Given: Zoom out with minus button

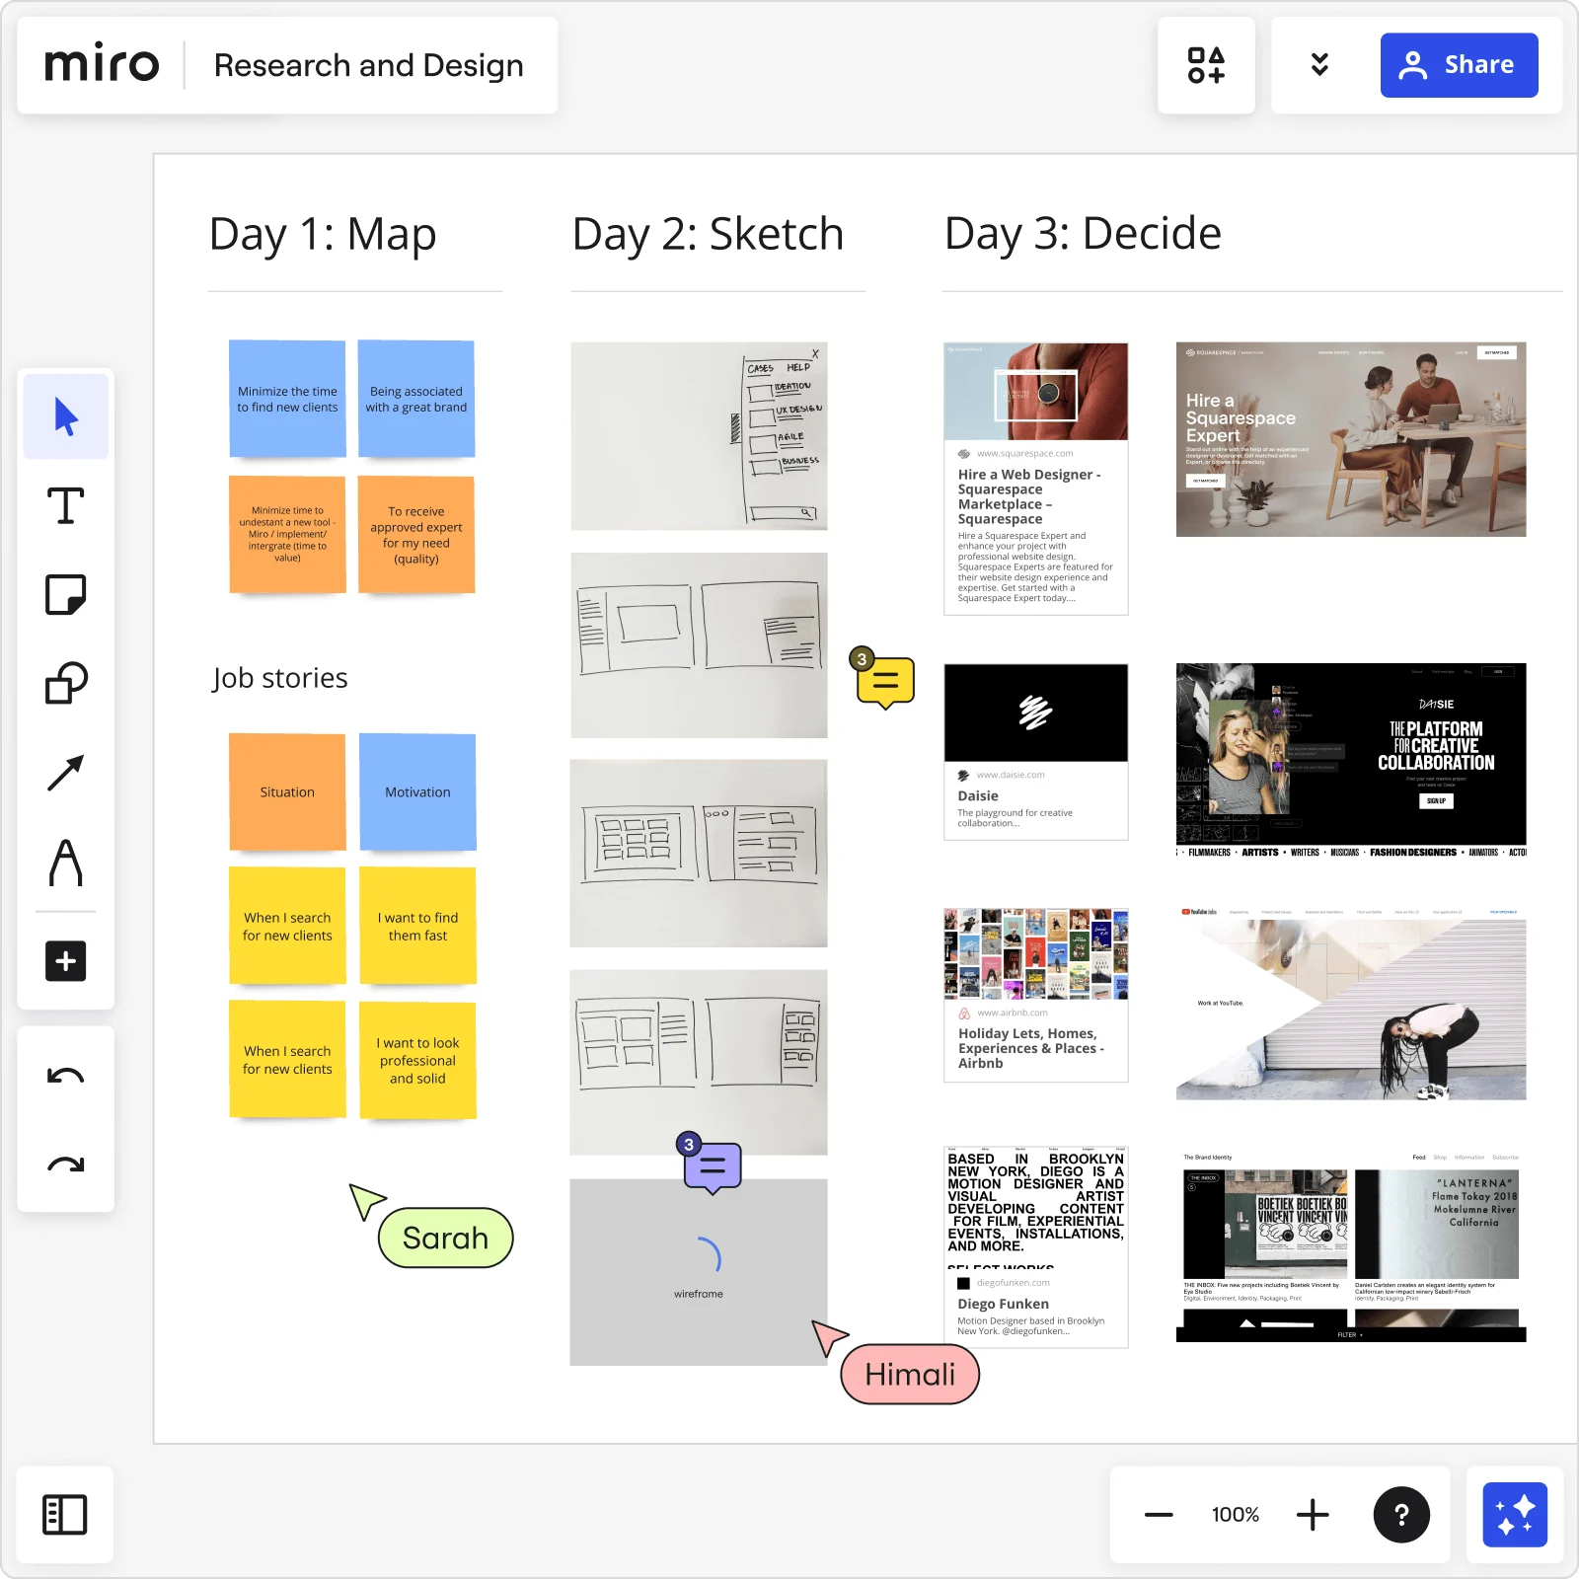Looking at the screenshot, I should 1159,1515.
